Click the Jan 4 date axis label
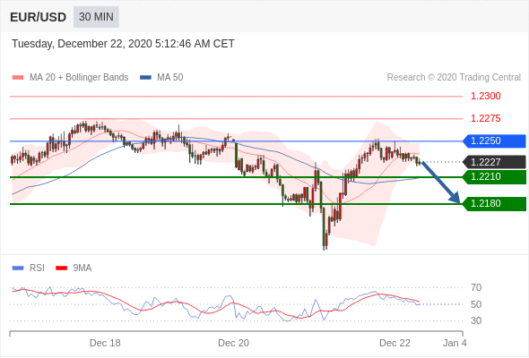529x358 pixels. coord(455,343)
